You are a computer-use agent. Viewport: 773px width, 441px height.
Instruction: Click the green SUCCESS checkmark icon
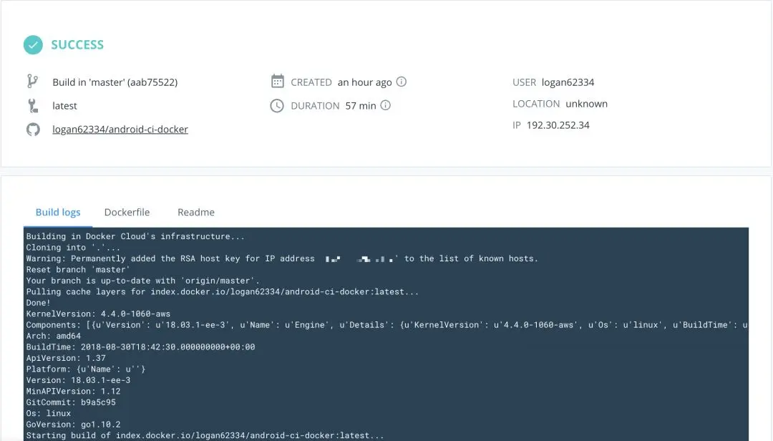[x=33, y=45]
